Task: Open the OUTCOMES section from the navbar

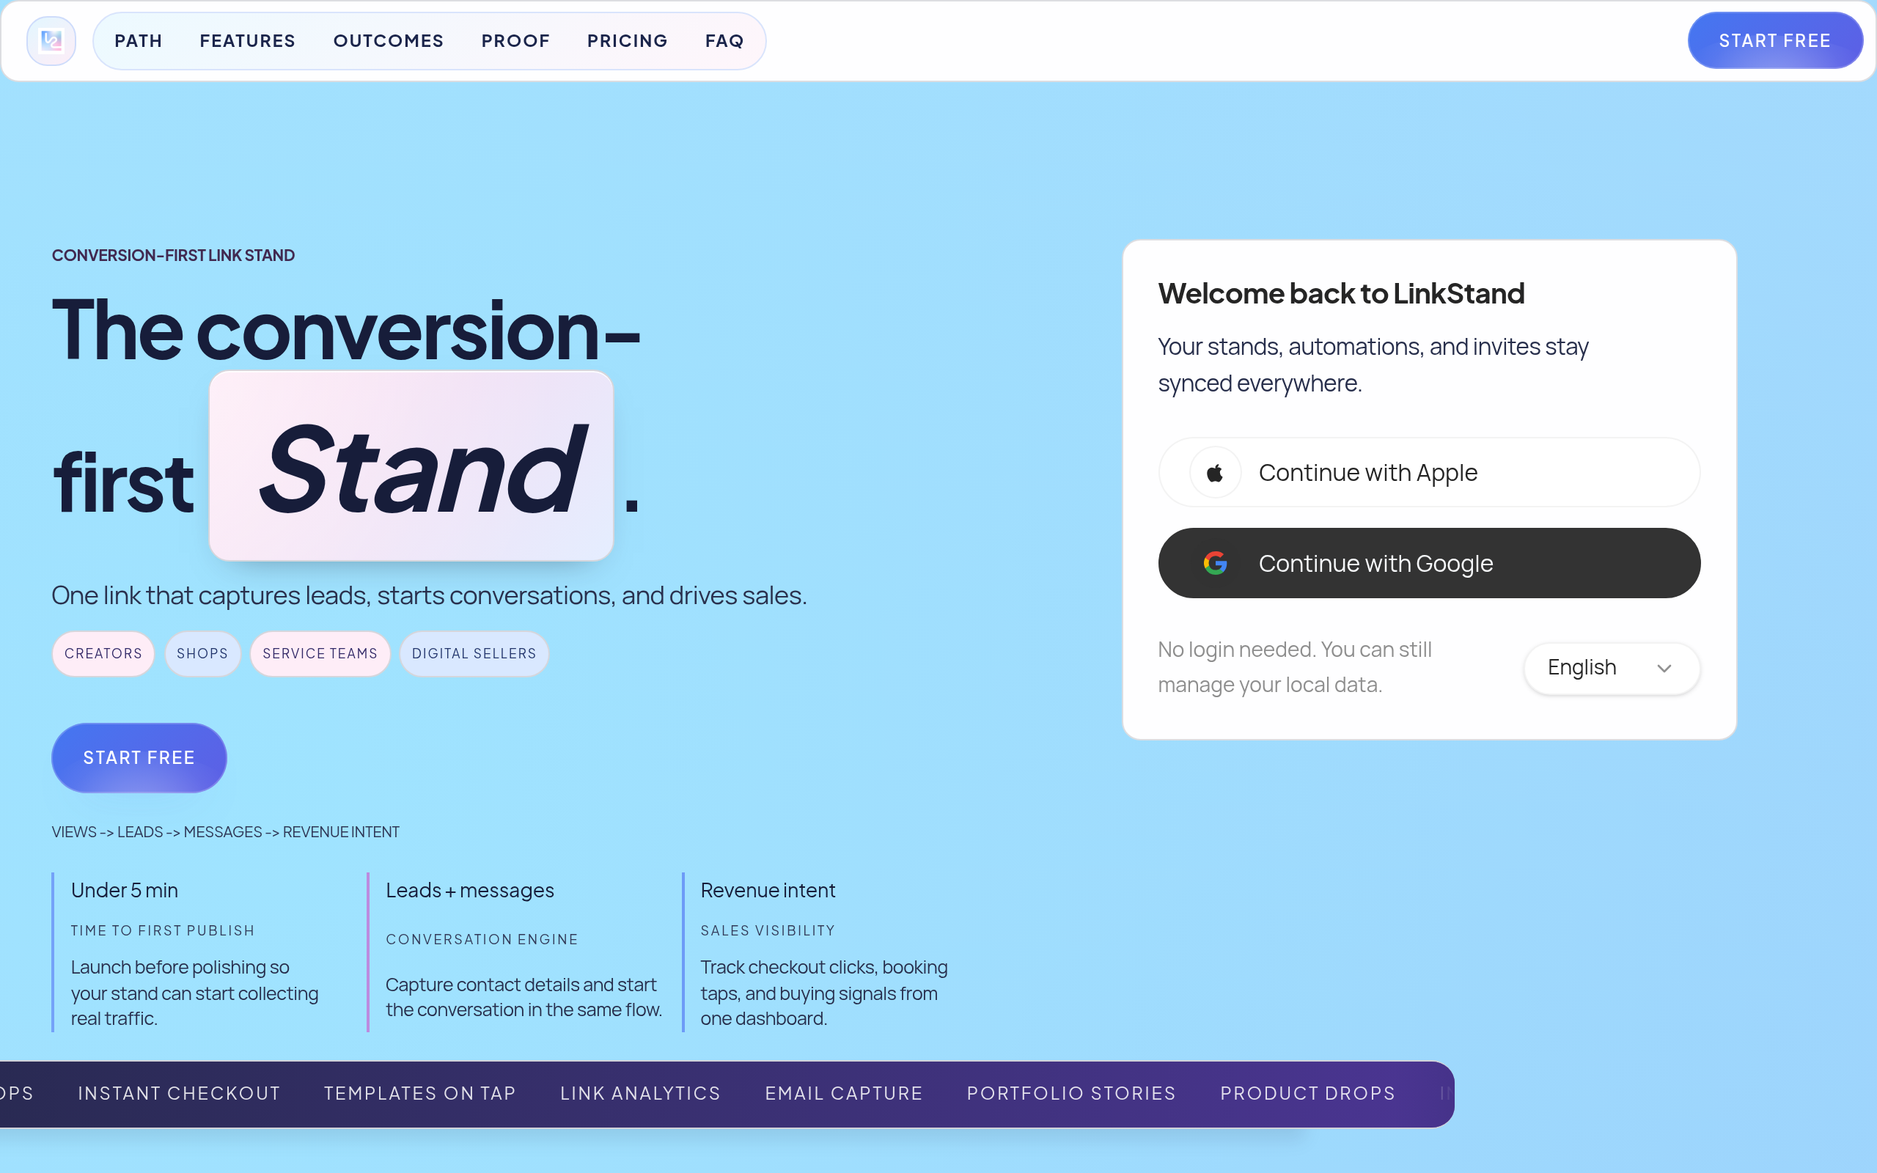Action: pos(388,40)
